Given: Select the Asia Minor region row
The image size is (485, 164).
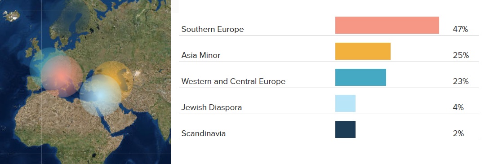Looking at the screenshot, I should point(329,52).
